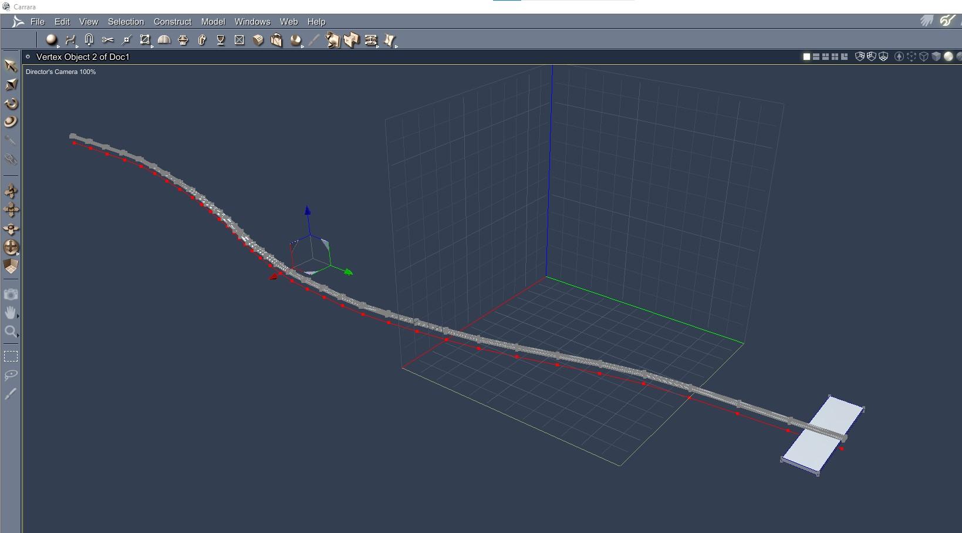Select the Scale tool in left sidebar
The width and height of the screenshot is (962, 533).
[11, 84]
